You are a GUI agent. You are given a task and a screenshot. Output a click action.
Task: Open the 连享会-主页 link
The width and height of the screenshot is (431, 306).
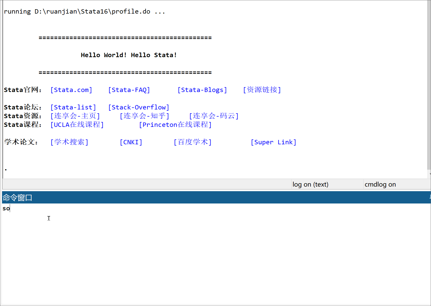[x=75, y=116]
